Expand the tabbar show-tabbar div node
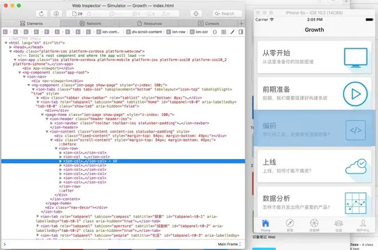The image size is (378, 250). [38, 98]
